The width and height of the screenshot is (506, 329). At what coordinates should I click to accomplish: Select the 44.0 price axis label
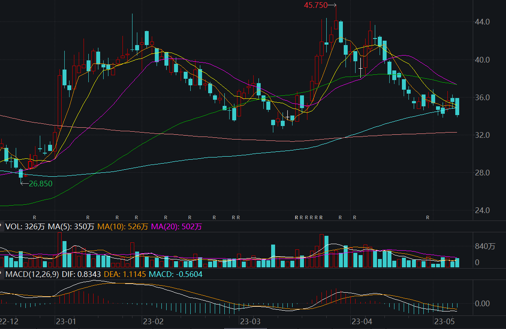tap(482, 22)
